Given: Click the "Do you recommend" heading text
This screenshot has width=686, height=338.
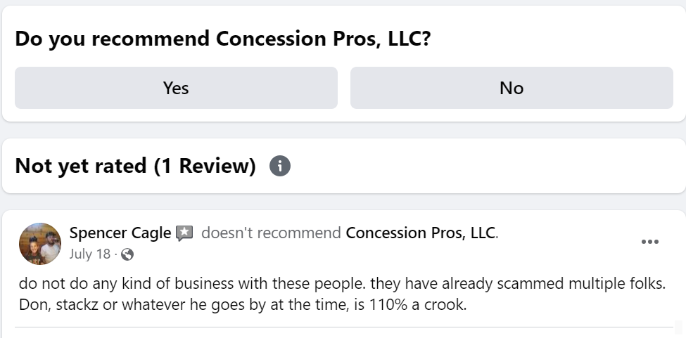Looking at the screenshot, I should [113, 39].
